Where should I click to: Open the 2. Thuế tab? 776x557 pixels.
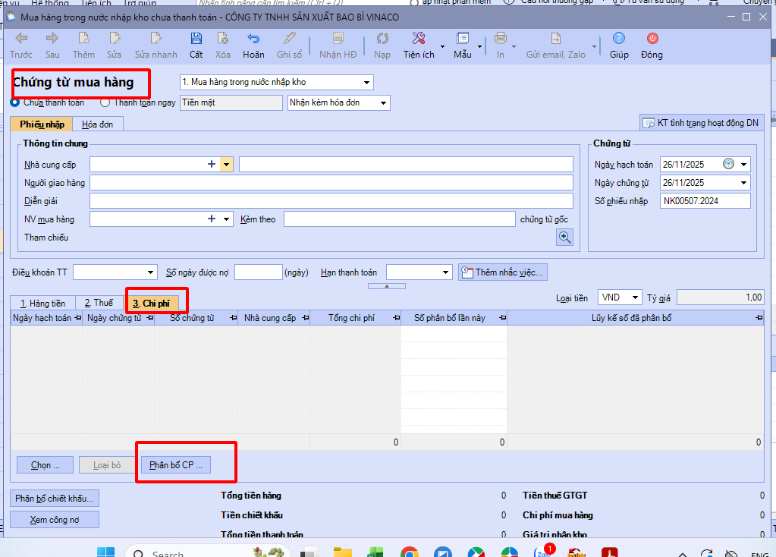[99, 303]
